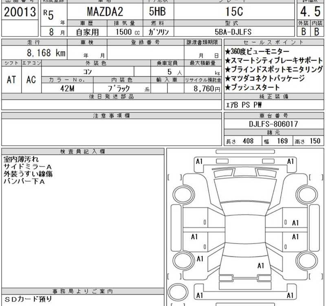The height and width of the screenshot is (306, 326).
Task: Select chassis number DJLFS-806017
Action: [273, 124]
